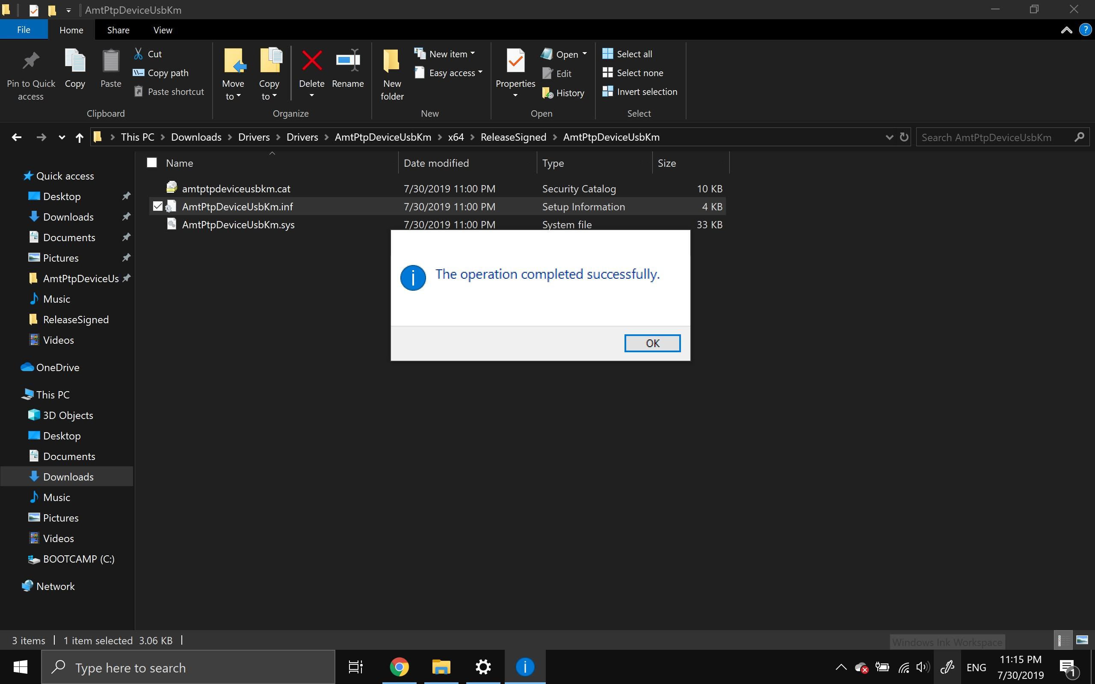Toggle the select-all checkbox above the Name column
The width and height of the screenshot is (1095, 684).
tap(151, 162)
